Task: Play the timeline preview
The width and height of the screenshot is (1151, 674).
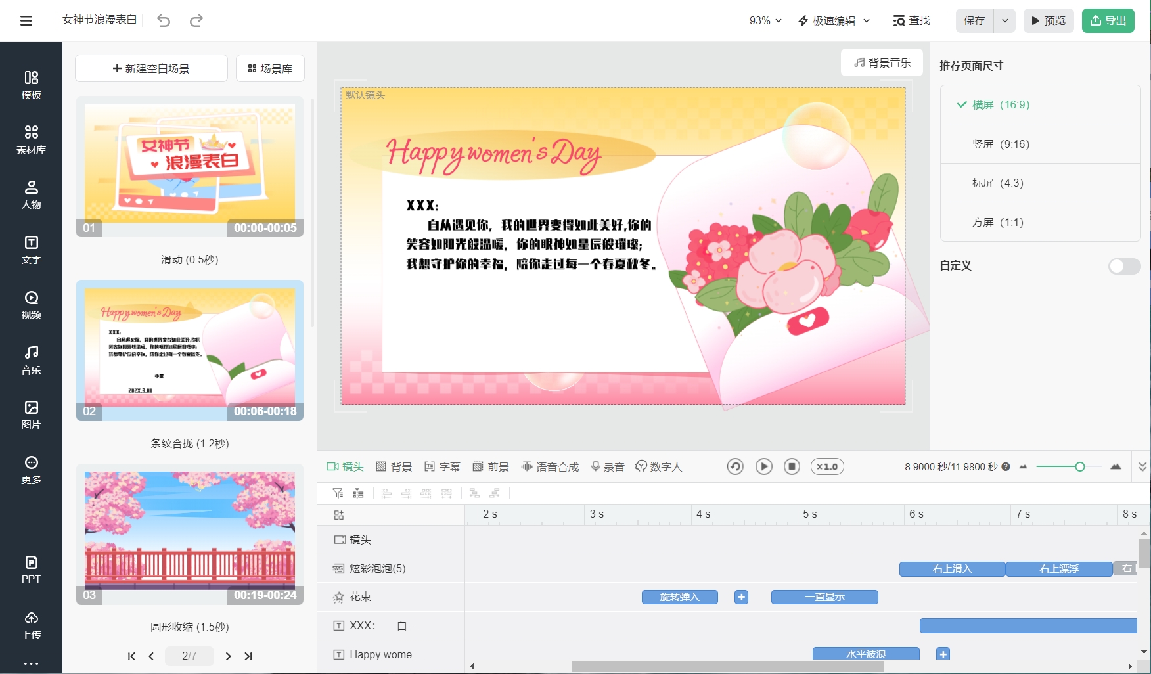Action: pyautogui.click(x=763, y=466)
